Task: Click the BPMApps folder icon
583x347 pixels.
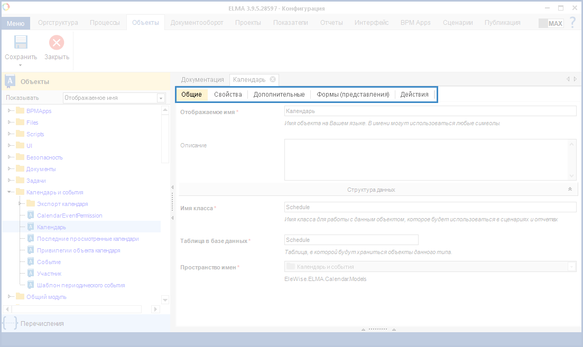Action: point(21,111)
